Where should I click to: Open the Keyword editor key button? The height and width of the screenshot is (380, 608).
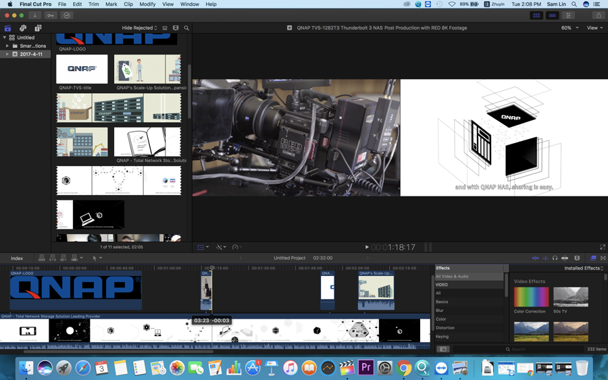51,16
